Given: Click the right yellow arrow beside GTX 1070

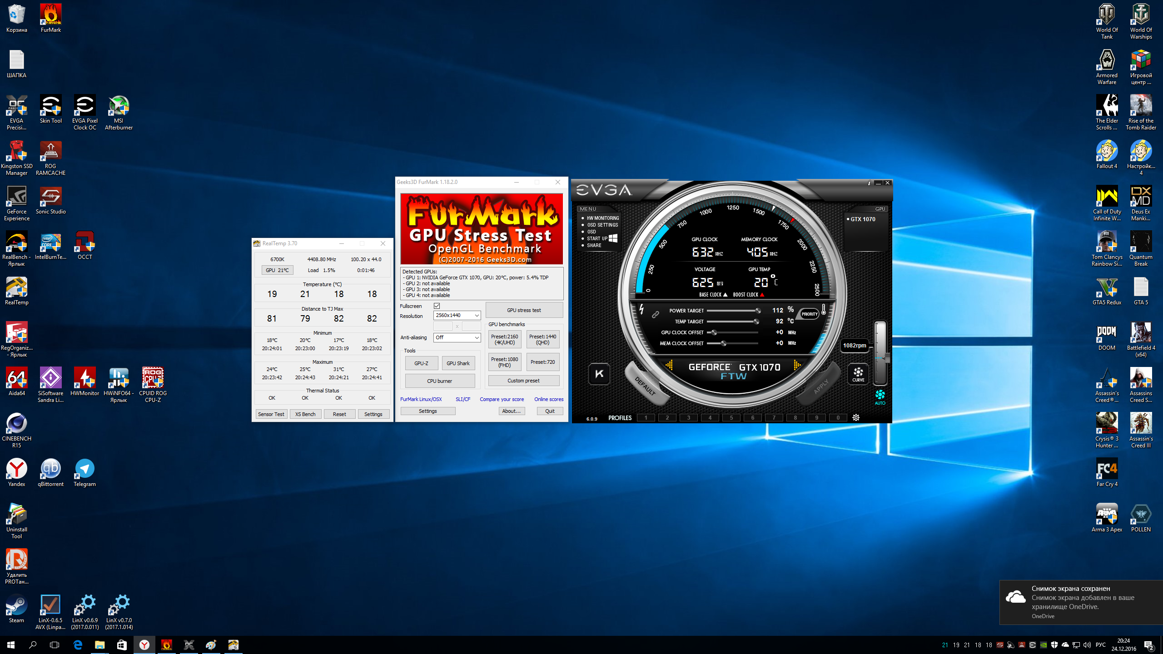Looking at the screenshot, I should click(x=797, y=365).
